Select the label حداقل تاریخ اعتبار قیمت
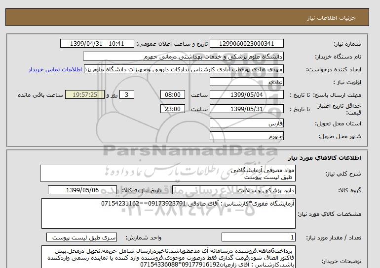This screenshot has width=380, height=268. point(340,109)
